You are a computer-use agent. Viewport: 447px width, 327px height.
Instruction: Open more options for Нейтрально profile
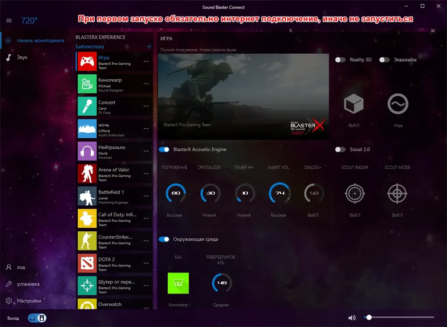146,151
